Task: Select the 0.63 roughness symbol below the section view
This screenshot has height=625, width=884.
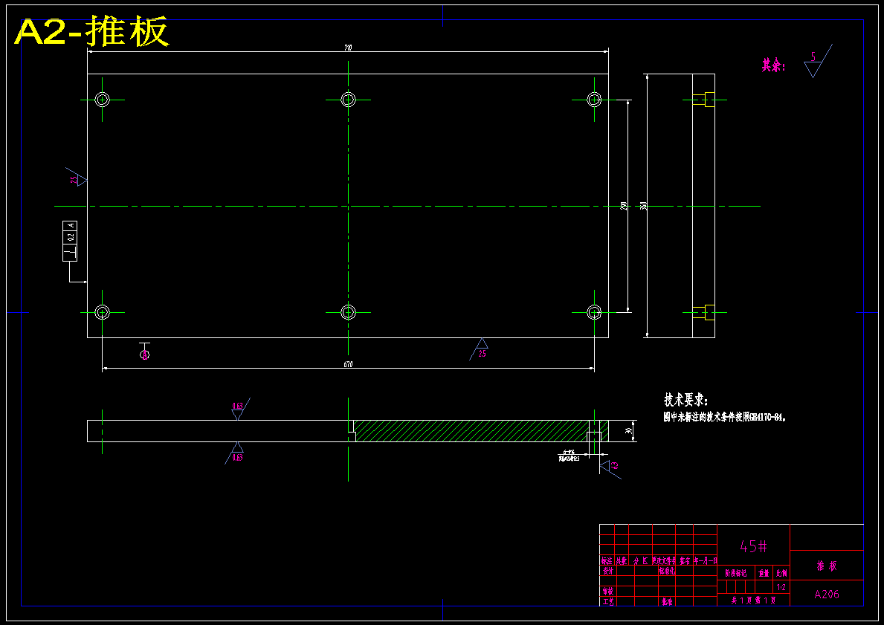Action: (x=236, y=453)
